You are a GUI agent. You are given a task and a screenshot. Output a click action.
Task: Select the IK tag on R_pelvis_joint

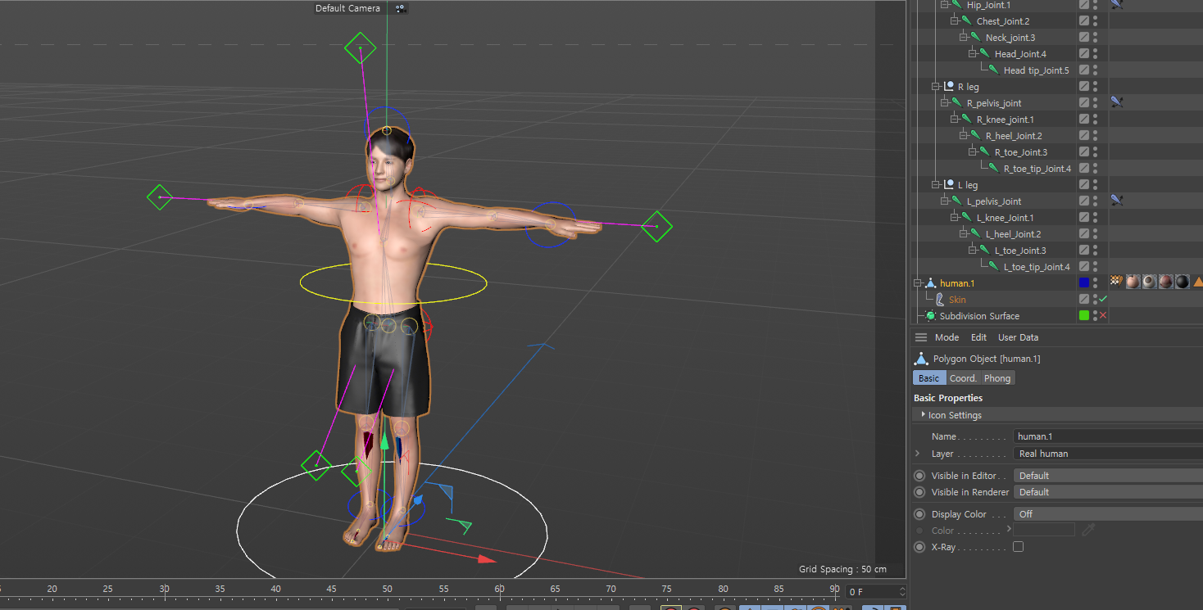pyautogui.click(x=1117, y=102)
